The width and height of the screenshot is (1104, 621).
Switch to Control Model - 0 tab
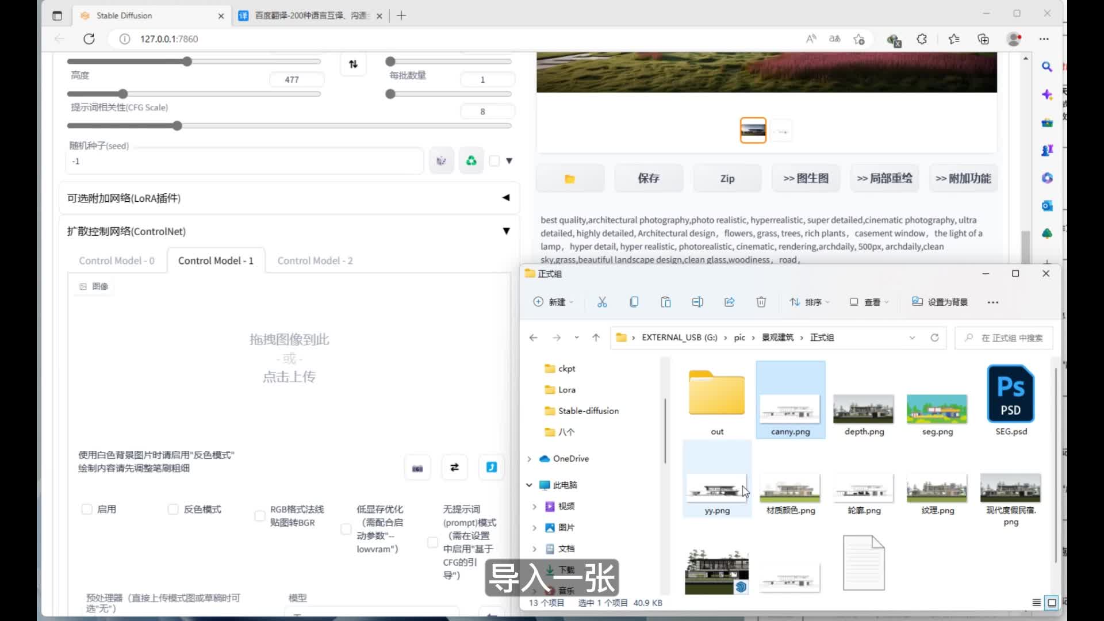(117, 261)
